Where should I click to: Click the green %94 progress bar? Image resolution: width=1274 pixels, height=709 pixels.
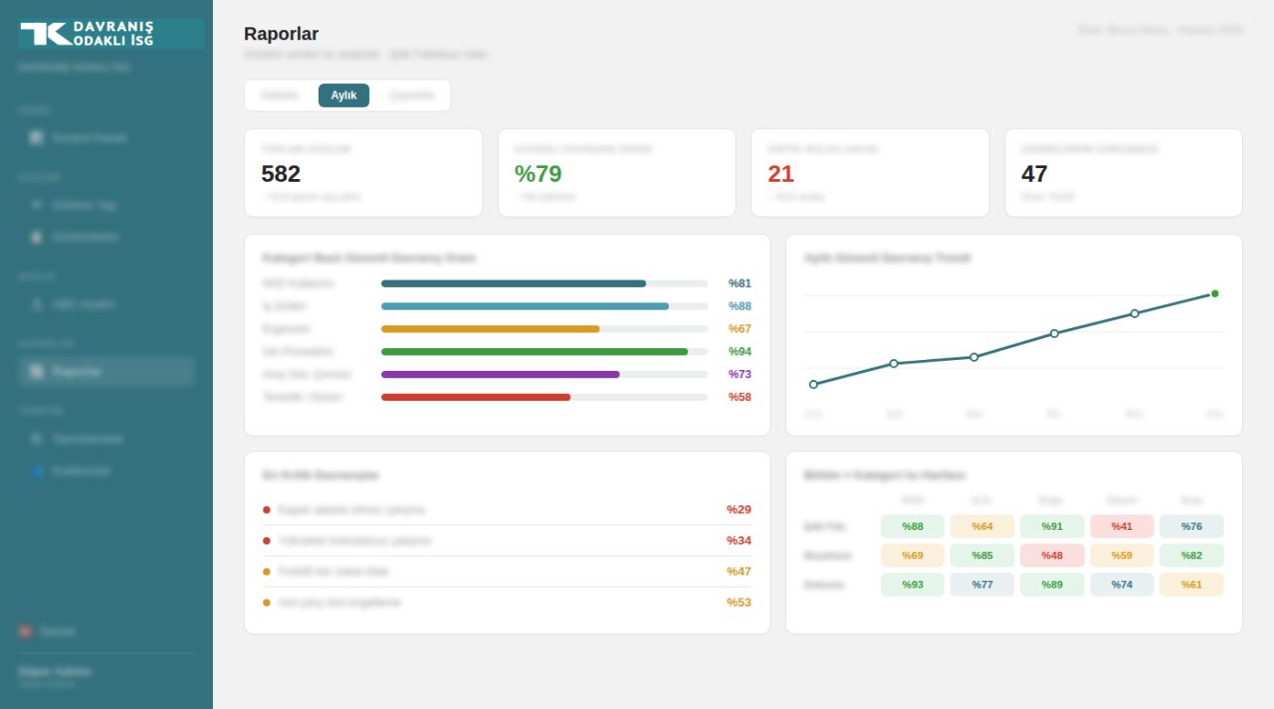pos(534,351)
